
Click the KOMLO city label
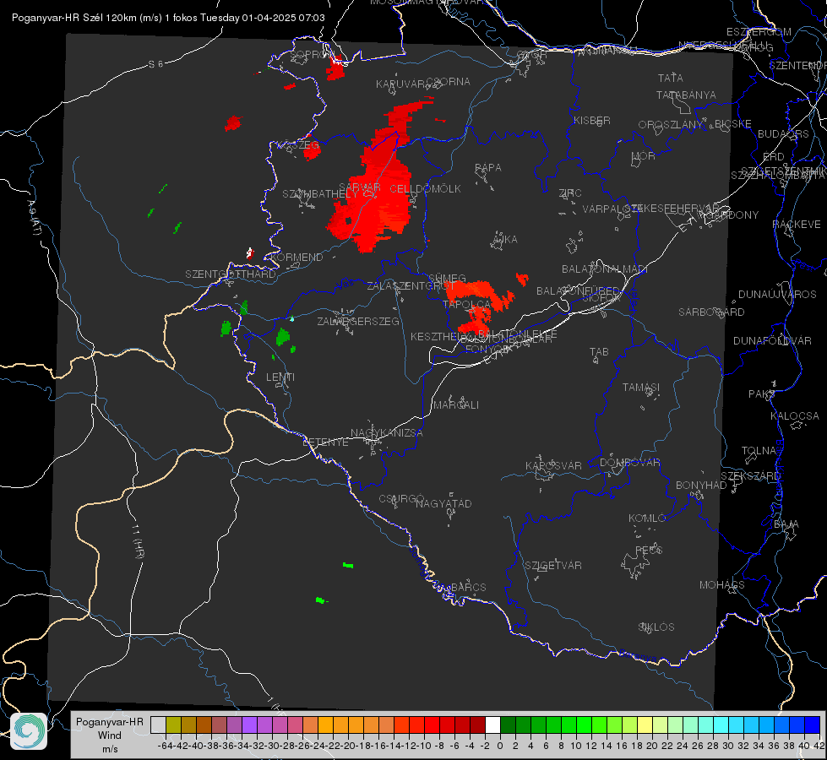click(x=647, y=518)
